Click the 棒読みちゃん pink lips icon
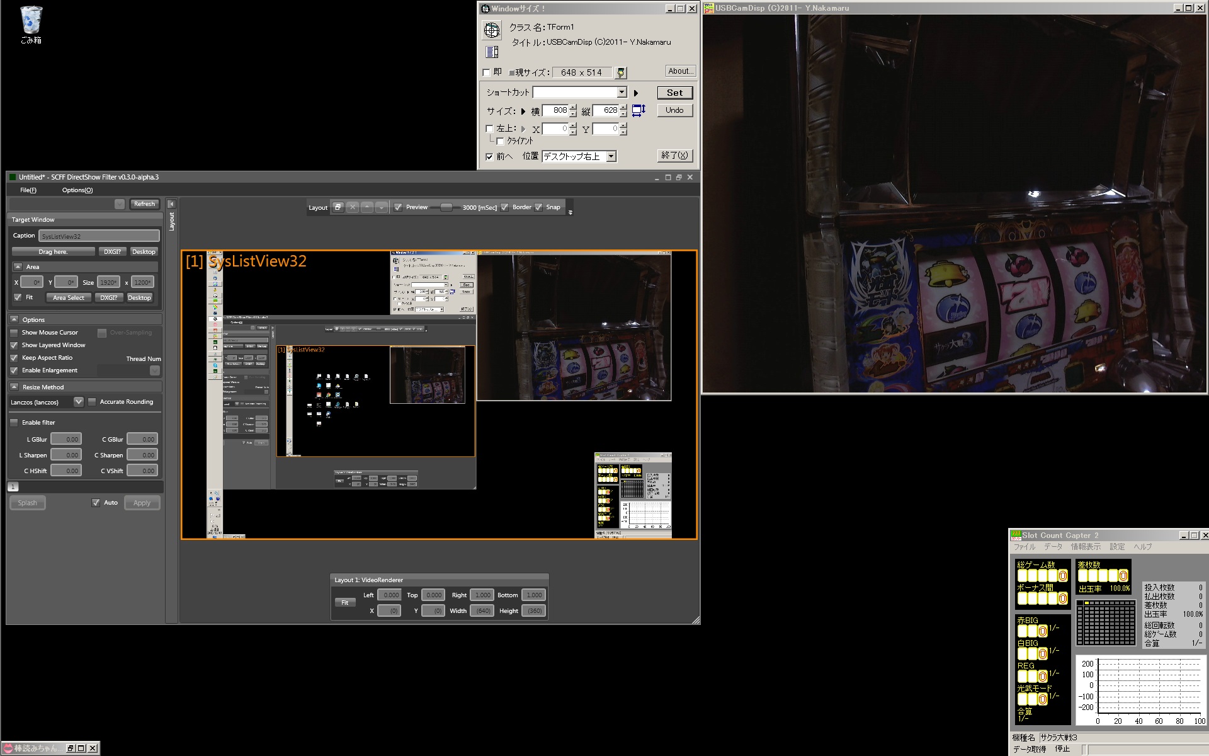This screenshot has width=1209, height=756. click(8, 748)
